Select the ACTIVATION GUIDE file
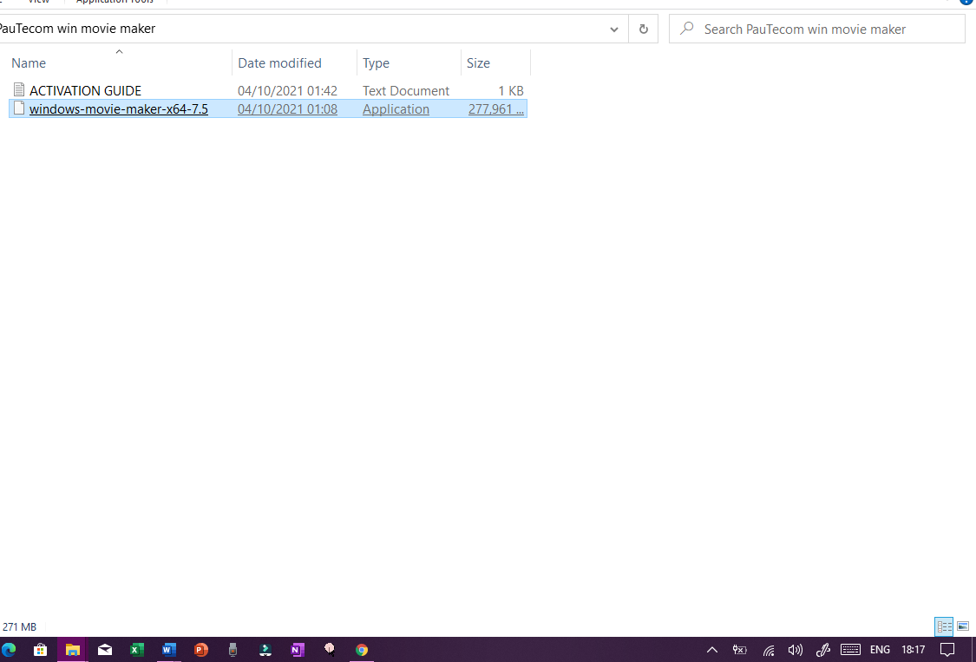 pos(85,91)
